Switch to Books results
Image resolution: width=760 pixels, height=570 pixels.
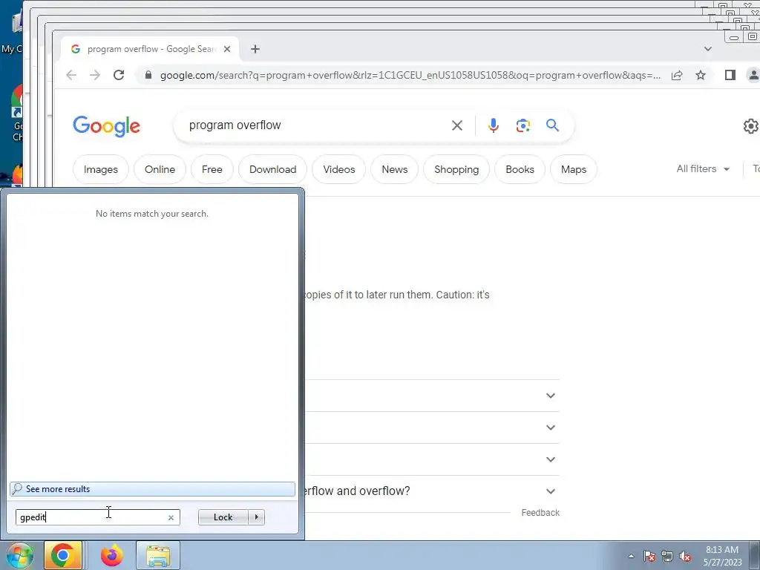520,169
